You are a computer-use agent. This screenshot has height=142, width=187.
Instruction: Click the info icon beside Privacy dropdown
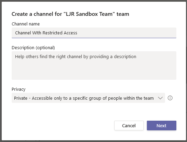170,98
